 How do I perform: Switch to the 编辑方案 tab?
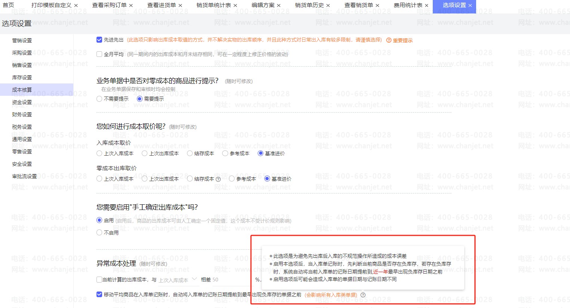point(263,5)
